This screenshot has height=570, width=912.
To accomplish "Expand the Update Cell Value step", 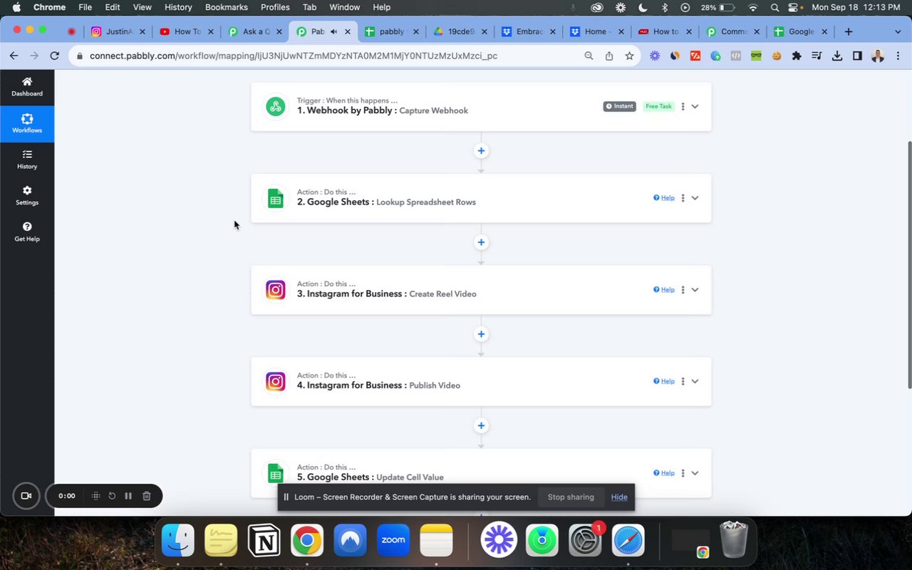I will [695, 473].
